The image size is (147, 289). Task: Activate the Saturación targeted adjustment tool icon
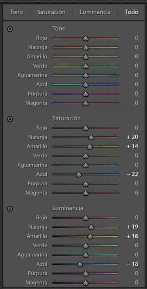10,119
